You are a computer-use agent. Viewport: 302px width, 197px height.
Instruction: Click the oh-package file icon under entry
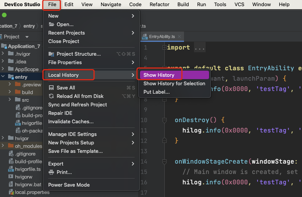pyautogui.click(x=18, y=131)
